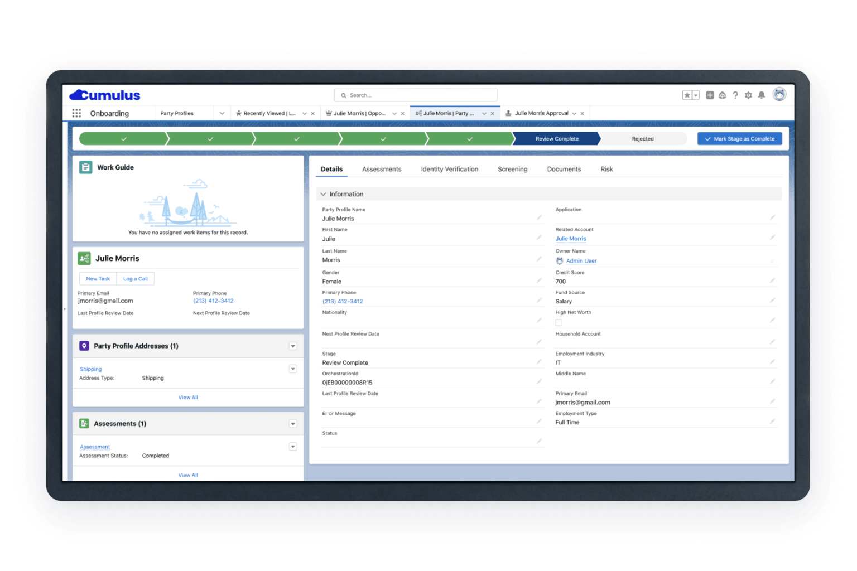Toggle the High Net Worth checkbox
Image resolution: width=857 pixels, height=571 pixels.
click(x=558, y=321)
